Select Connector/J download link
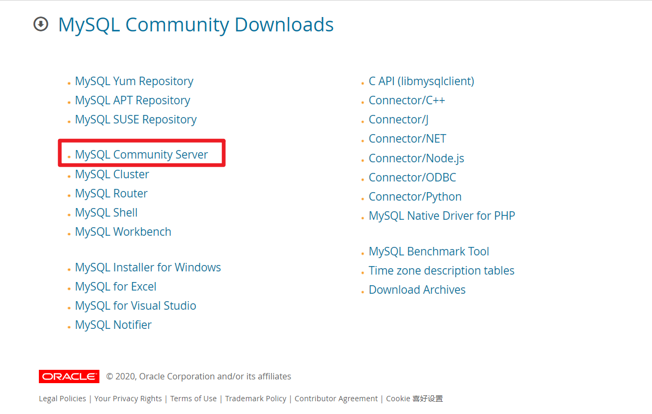The image size is (652, 414). (399, 120)
